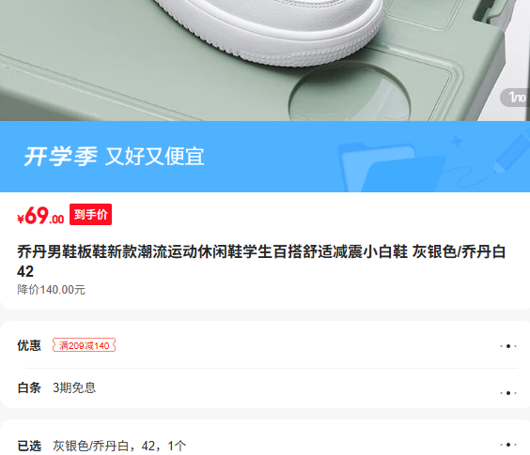
Task: Click the star sparkle on the banner
Action: point(457,141)
